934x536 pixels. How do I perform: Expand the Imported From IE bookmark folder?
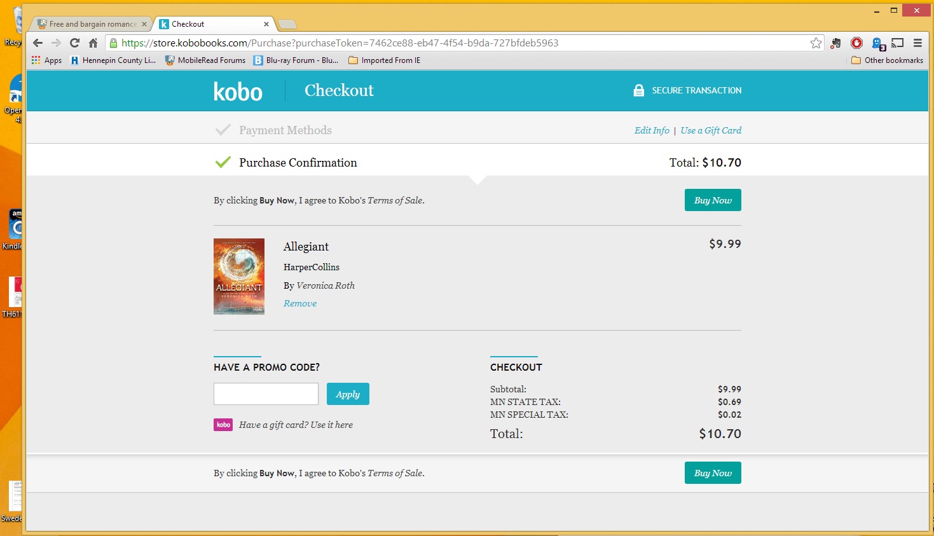384,60
